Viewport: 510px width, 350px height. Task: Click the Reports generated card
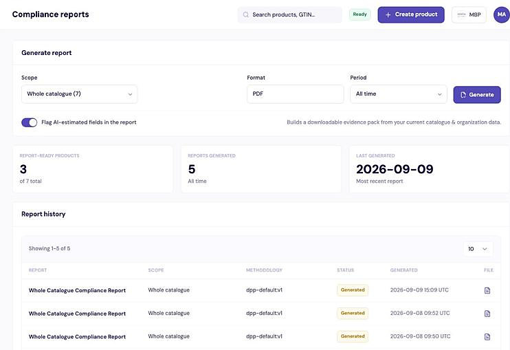(x=261, y=169)
